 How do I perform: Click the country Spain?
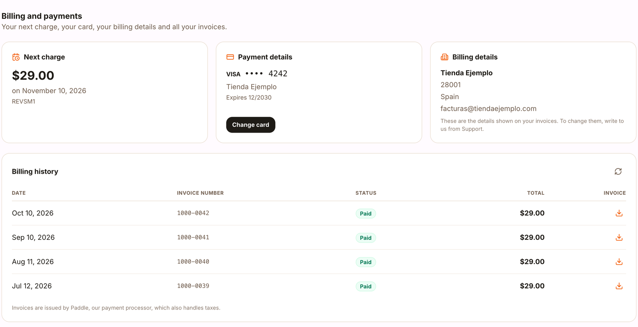450,97
